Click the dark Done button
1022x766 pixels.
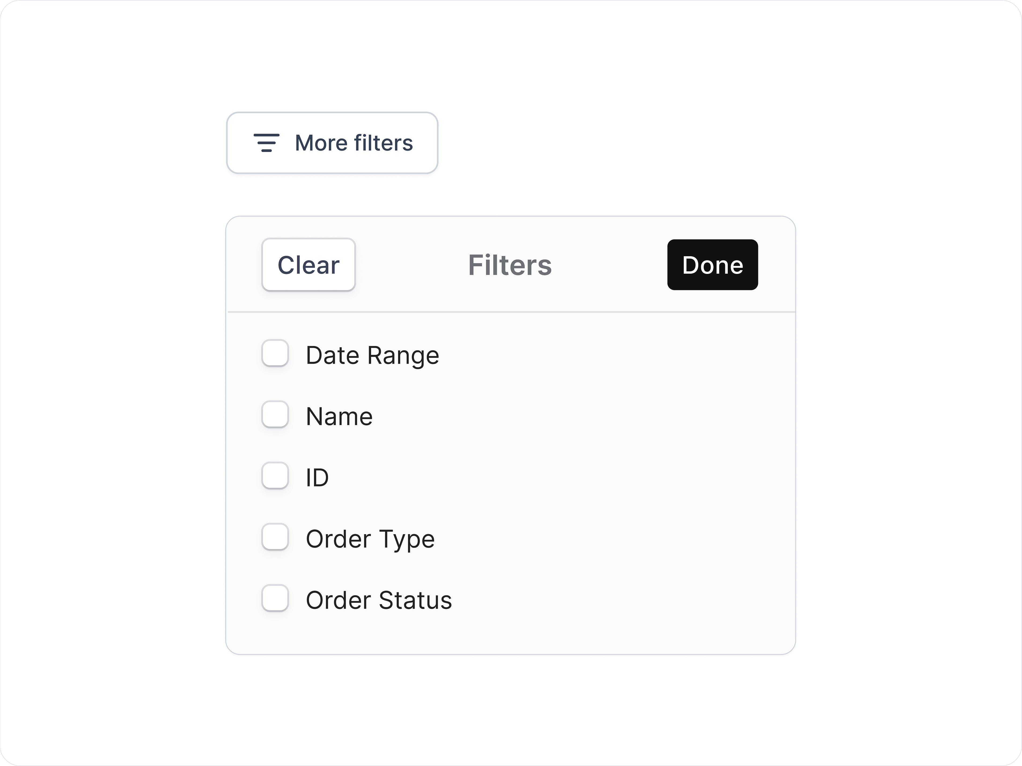[x=712, y=265]
